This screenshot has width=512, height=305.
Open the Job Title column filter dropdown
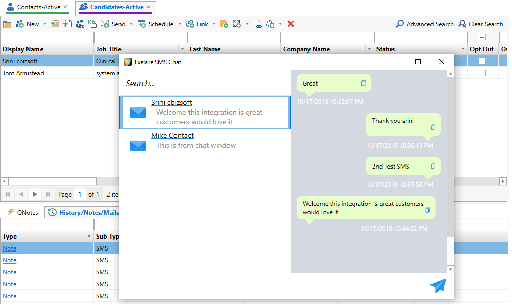(x=183, y=49)
